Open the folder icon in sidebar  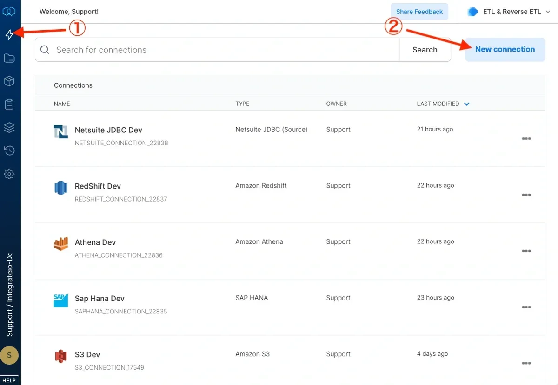(9, 58)
